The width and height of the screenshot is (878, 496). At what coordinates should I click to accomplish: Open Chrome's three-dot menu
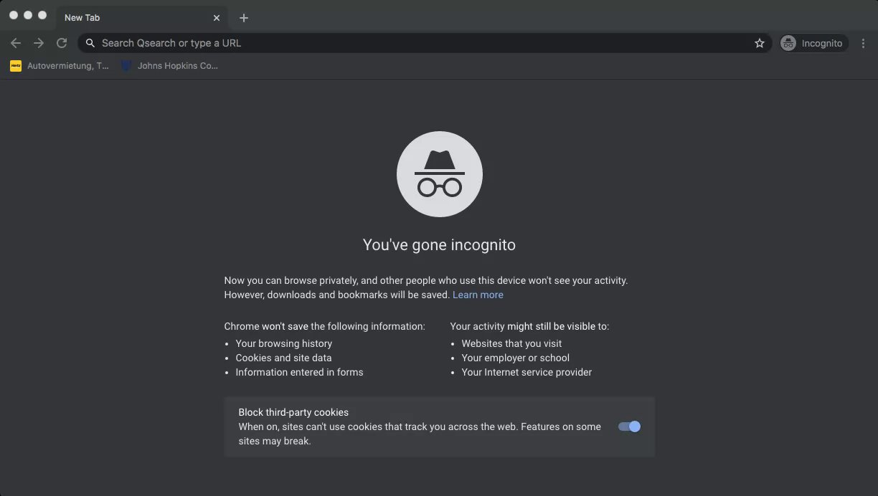[x=863, y=43]
